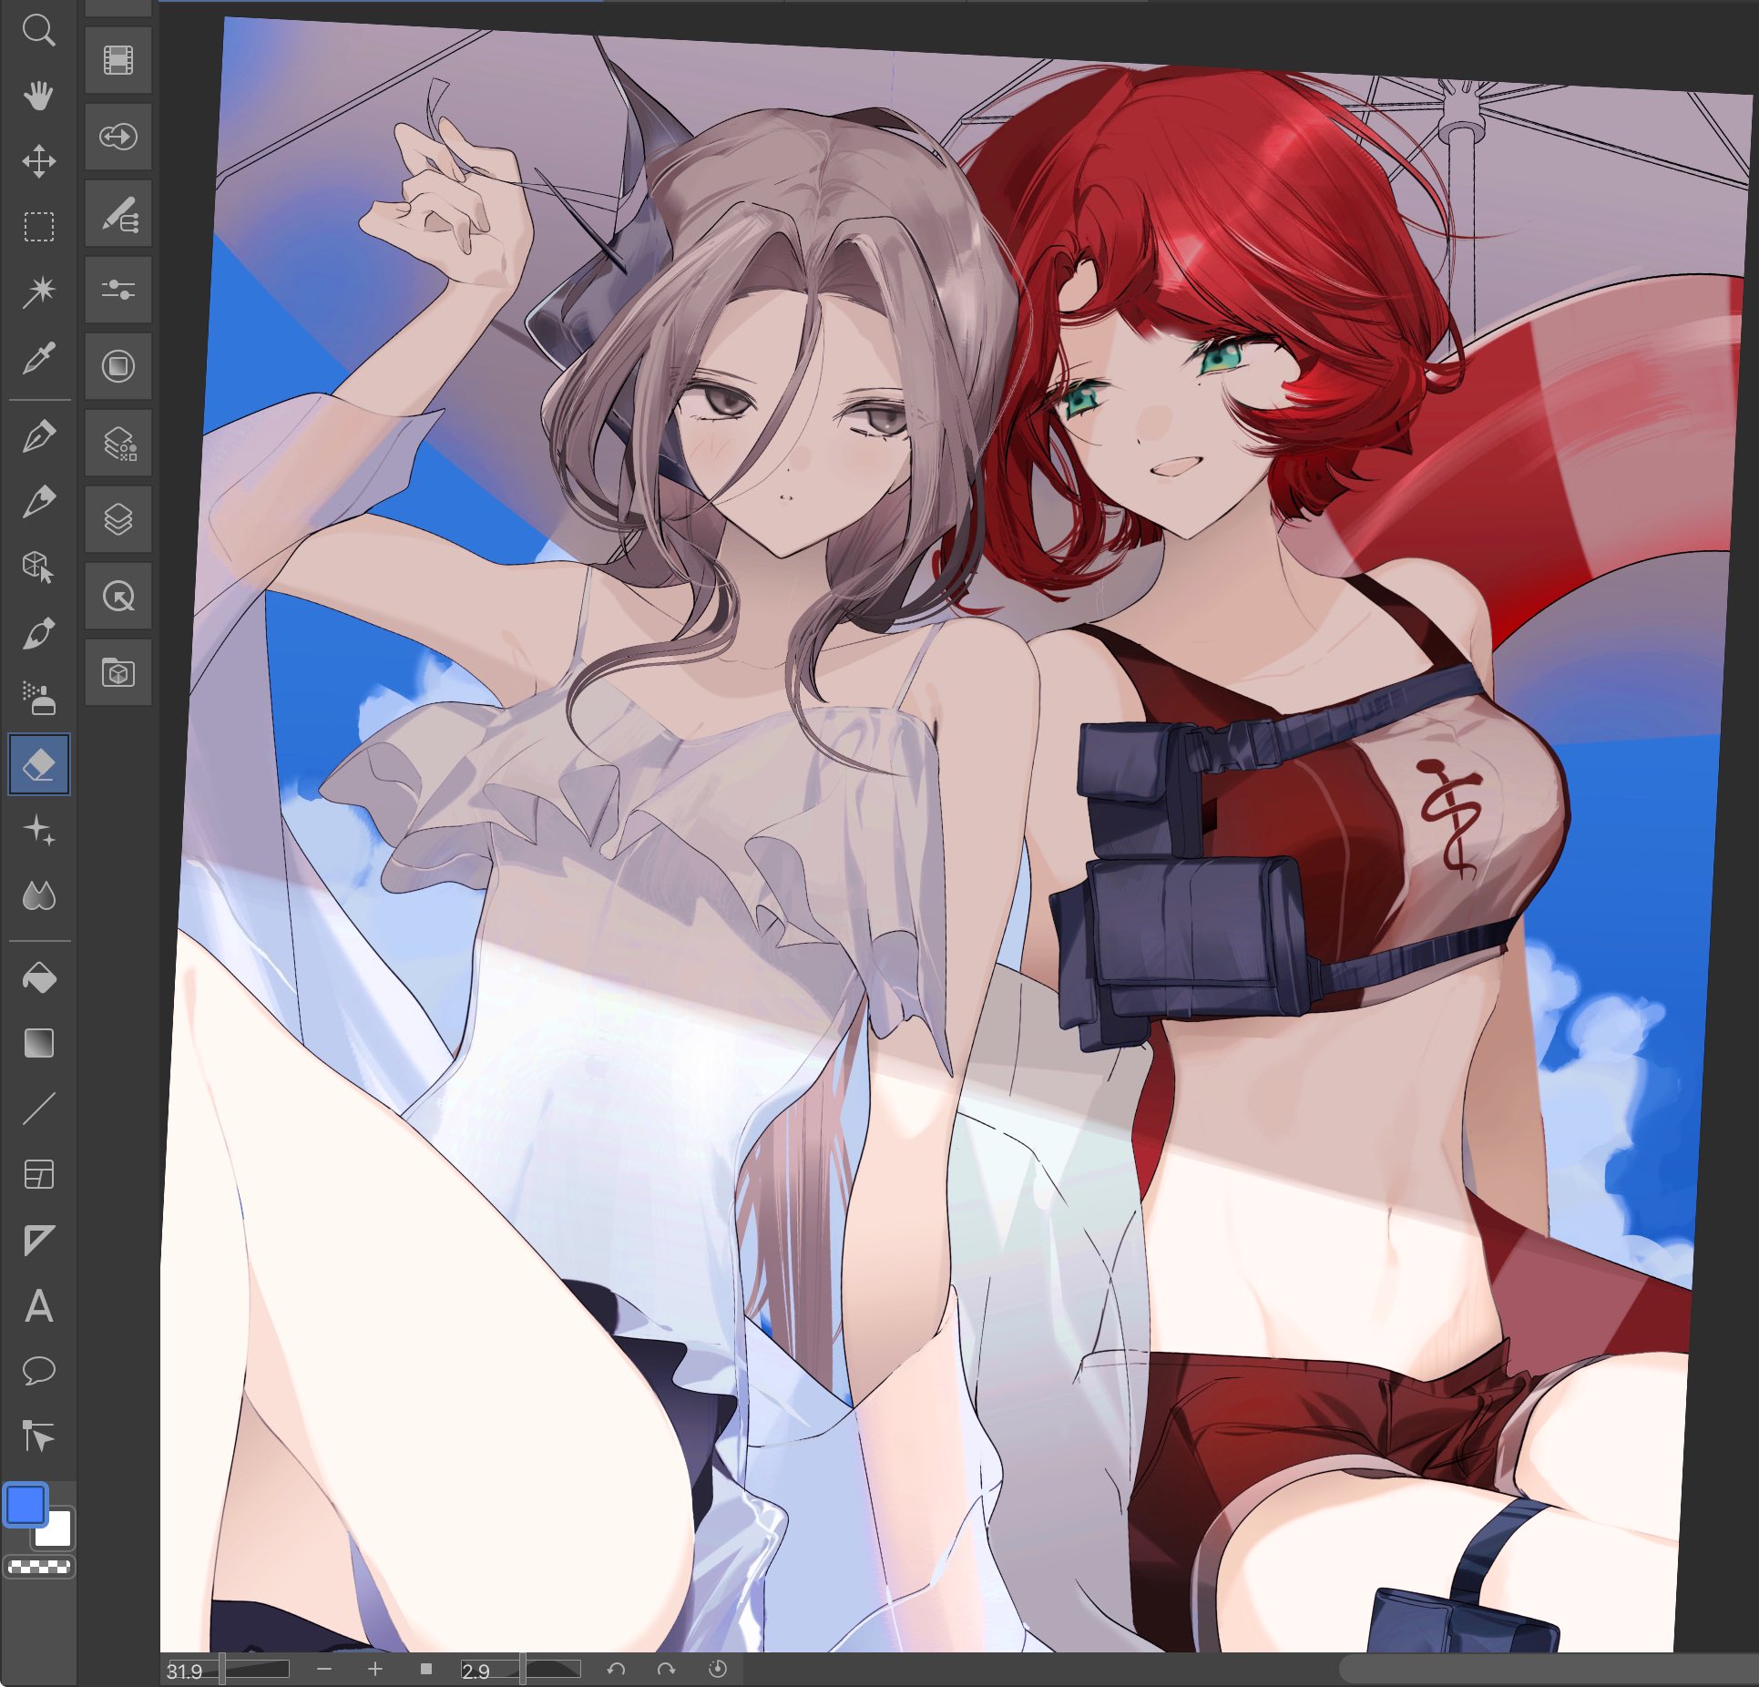Select the rectangular Selection area tool
The image size is (1759, 1687).
click(38, 226)
